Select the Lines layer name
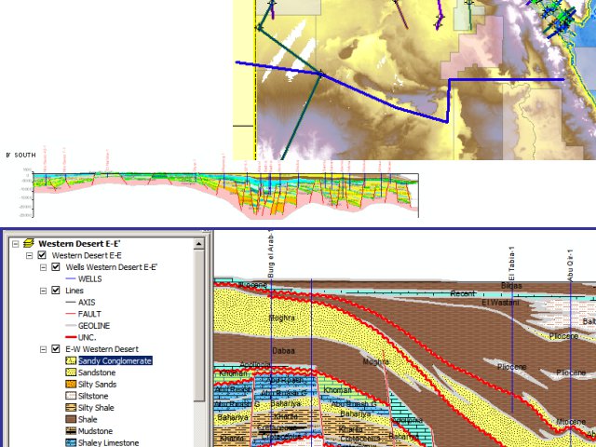Image resolution: width=596 pixels, height=447 pixels. (x=74, y=291)
